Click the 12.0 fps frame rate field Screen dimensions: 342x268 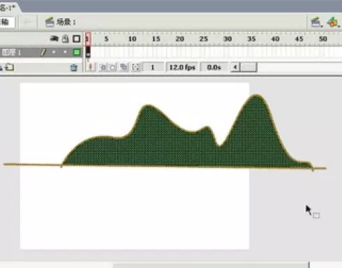pos(182,68)
